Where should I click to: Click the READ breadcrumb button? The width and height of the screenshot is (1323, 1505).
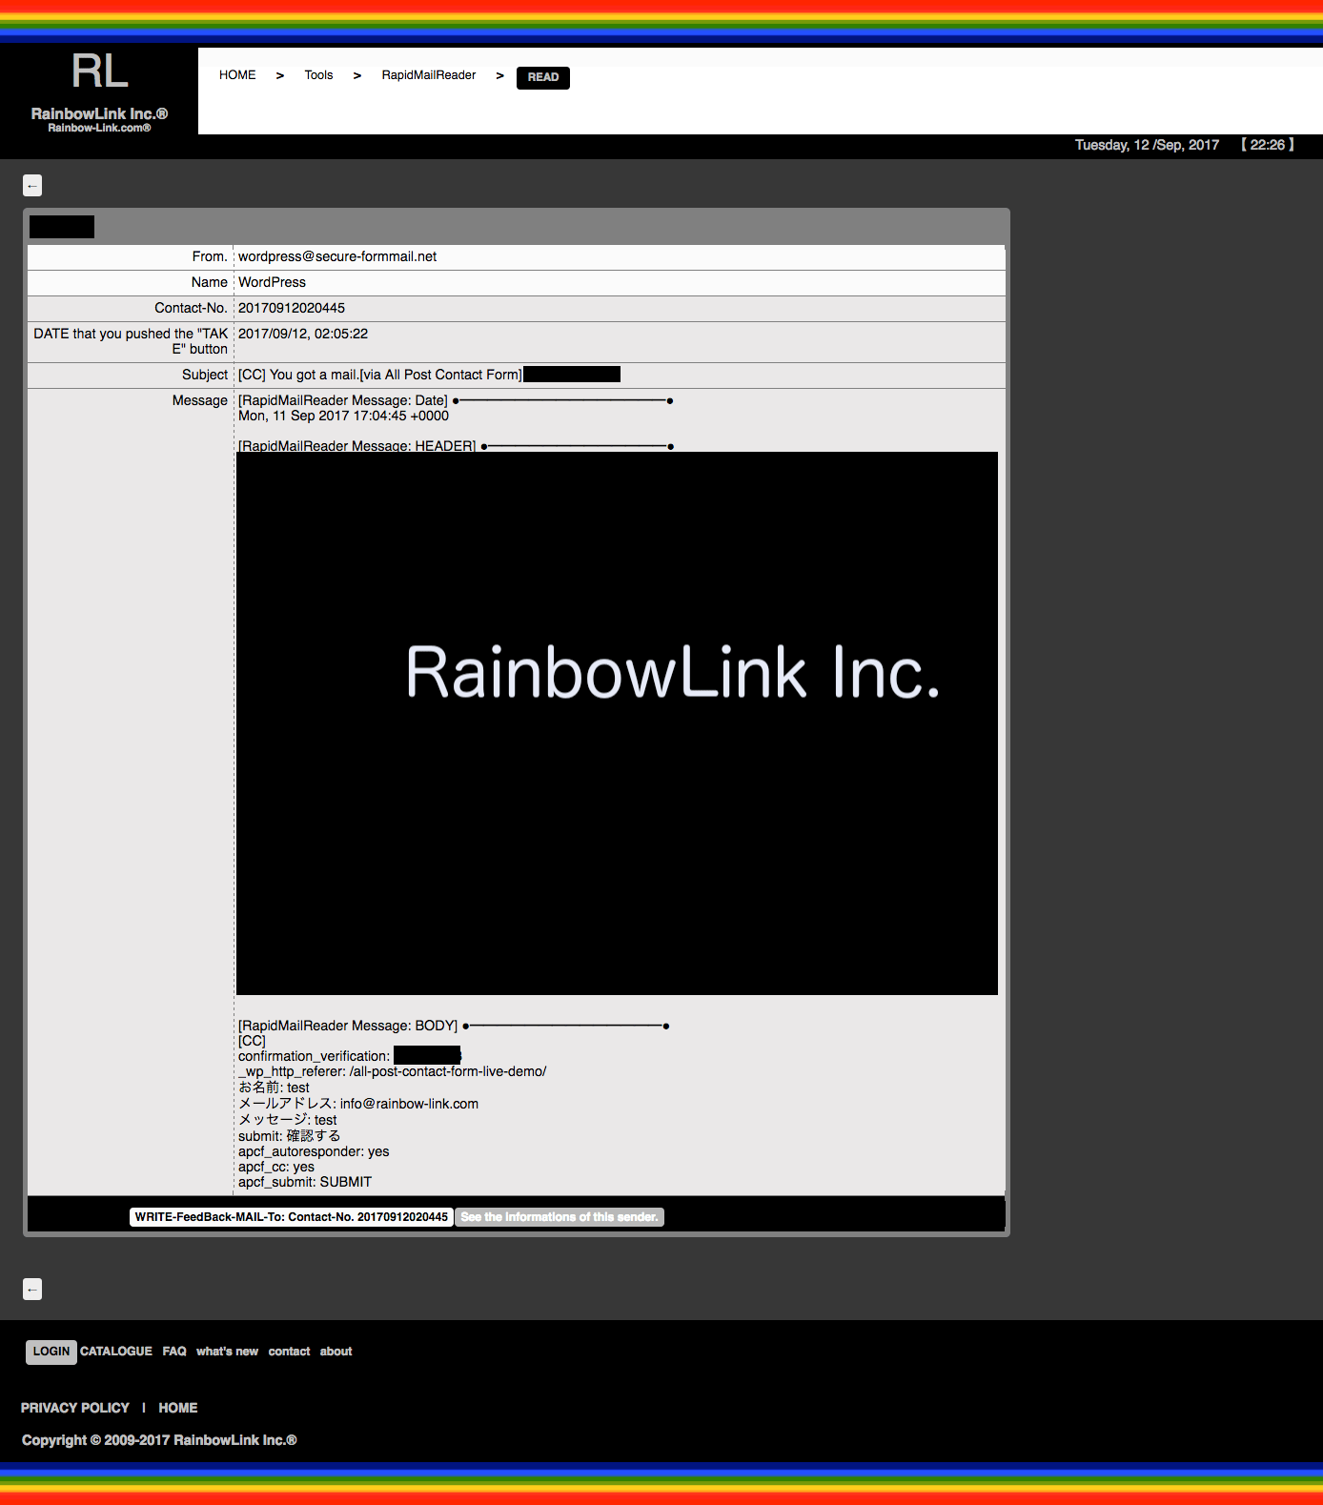click(x=543, y=77)
